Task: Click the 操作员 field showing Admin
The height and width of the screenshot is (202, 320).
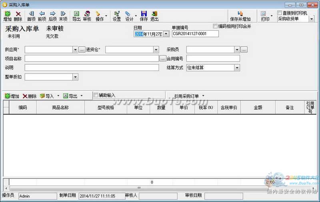Action: click(x=38, y=196)
